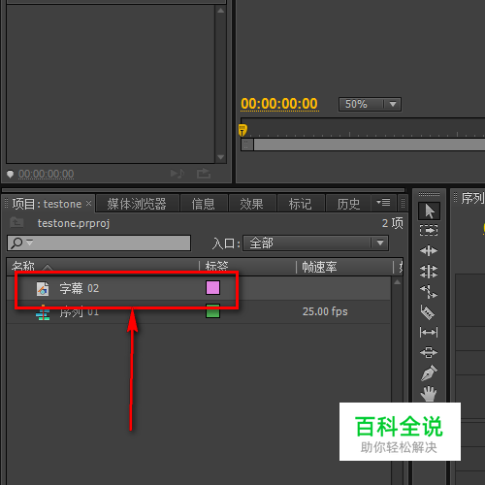Click the 序列 timeline panel tab
485x485 pixels.
472,198
